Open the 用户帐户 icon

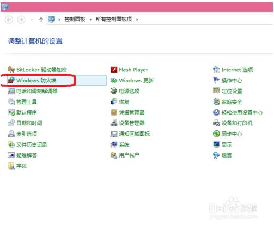114,155
